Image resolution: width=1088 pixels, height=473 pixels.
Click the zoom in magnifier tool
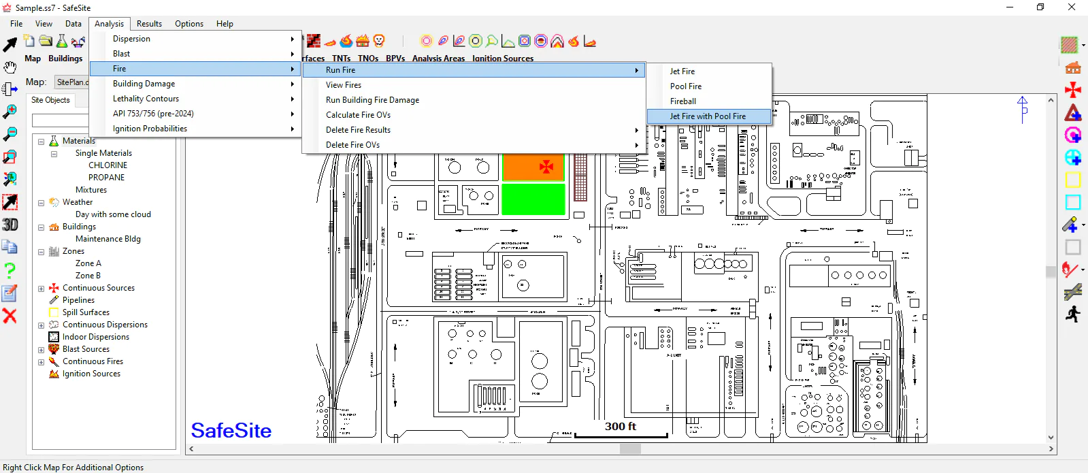[10, 112]
